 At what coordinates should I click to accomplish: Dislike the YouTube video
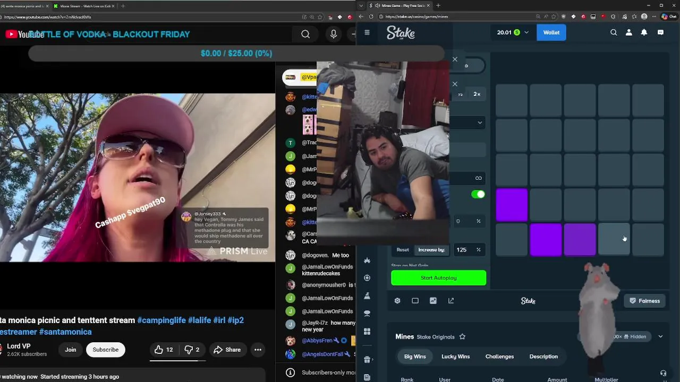pyautogui.click(x=192, y=350)
